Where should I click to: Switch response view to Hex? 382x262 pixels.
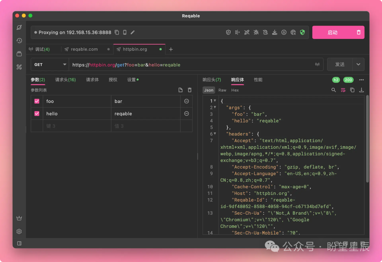point(235,90)
